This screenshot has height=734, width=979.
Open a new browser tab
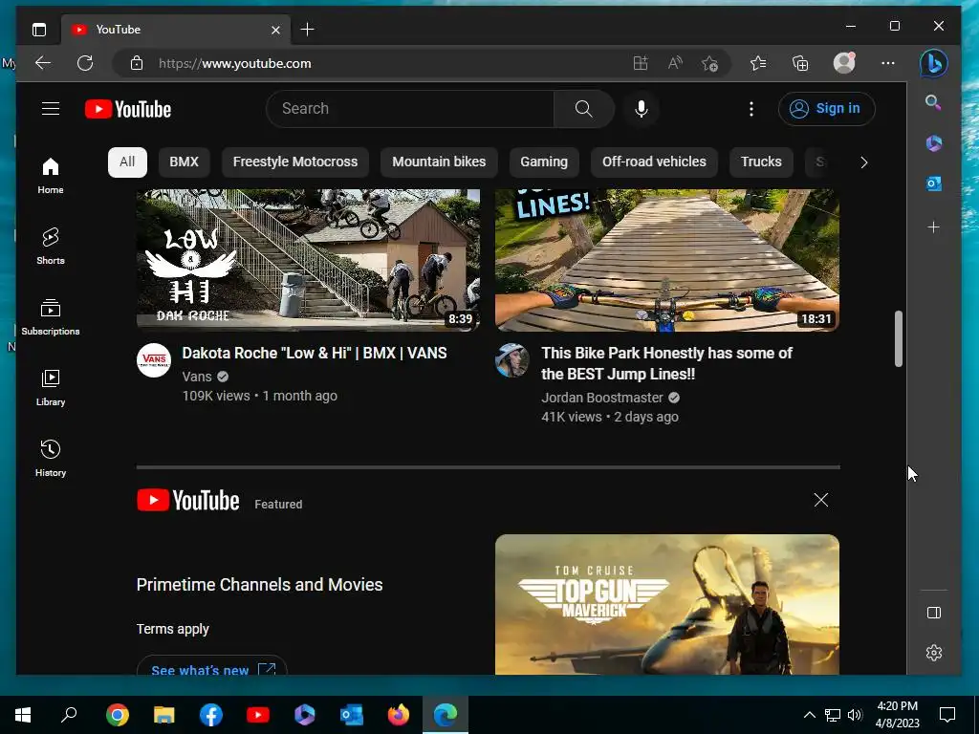(307, 30)
